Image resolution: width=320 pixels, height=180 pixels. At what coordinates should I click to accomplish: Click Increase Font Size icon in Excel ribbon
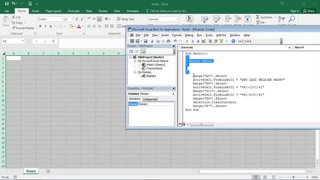coord(76,19)
